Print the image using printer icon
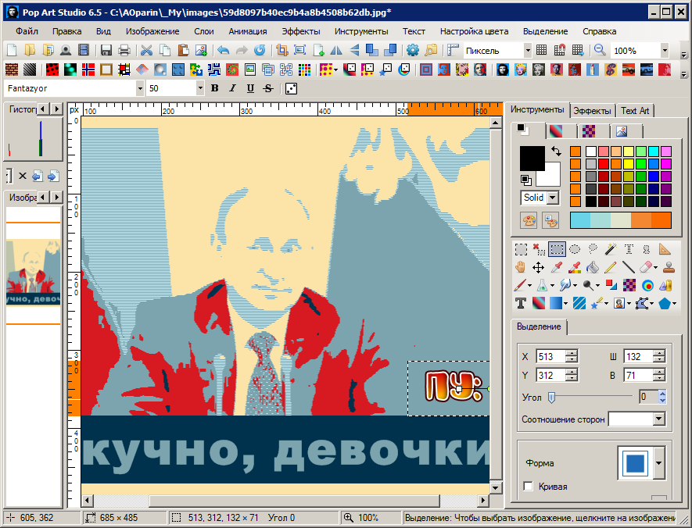The width and height of the screenshot is (692, 528). pos(124,50)
